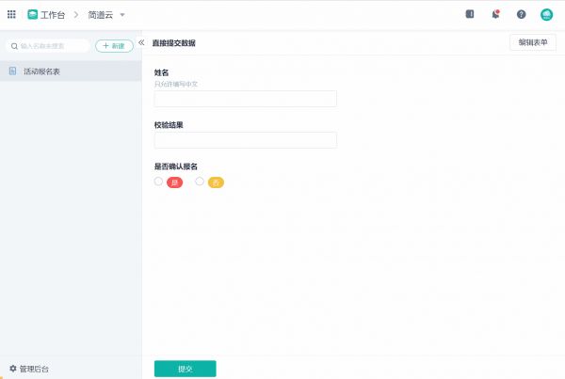This screenshot has width=565, height=379.
Task: Click the 工作台 workspace logo icon
Action: 33,14
